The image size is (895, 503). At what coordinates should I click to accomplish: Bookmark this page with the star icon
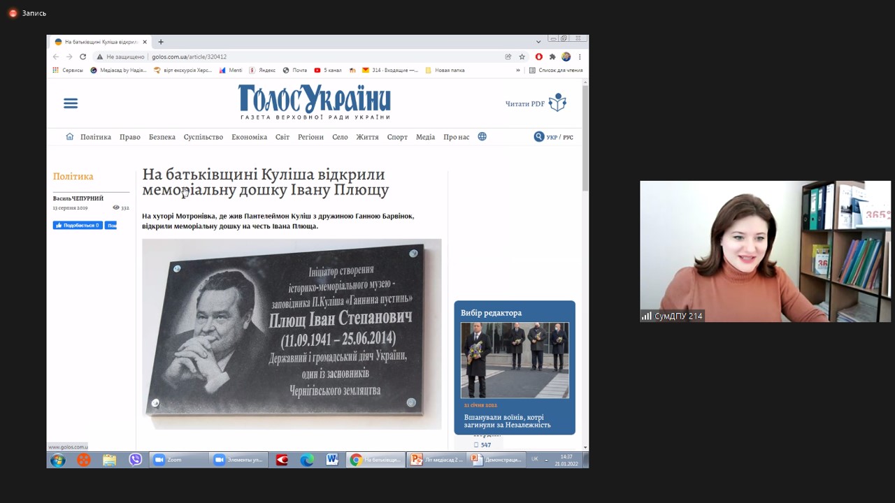tap(522, 57)
